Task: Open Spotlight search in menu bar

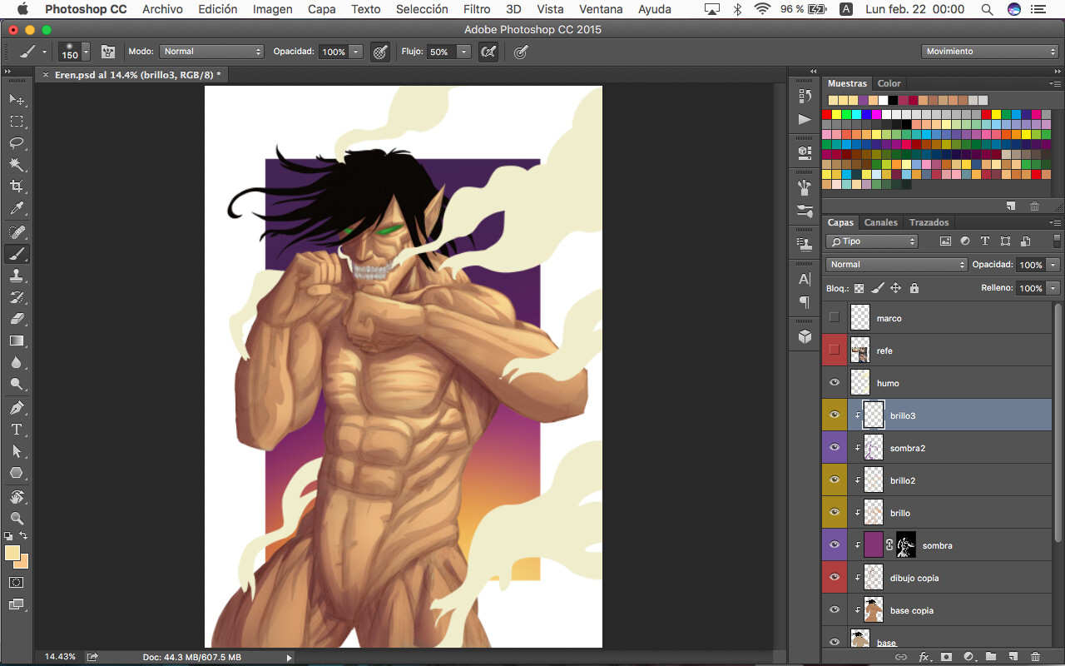Action: [987, 9]
